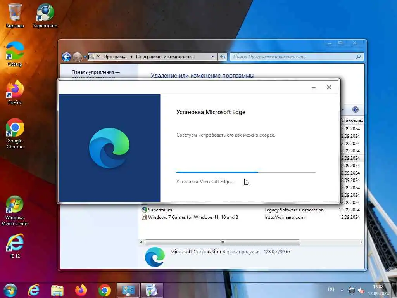Click the breadcrumb chevrons at address bar start
Screen dimensions: 397x298
pos(98,57)
